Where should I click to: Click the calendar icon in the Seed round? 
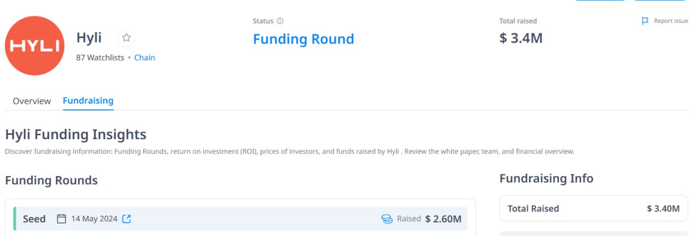click(x=62, y=219)
